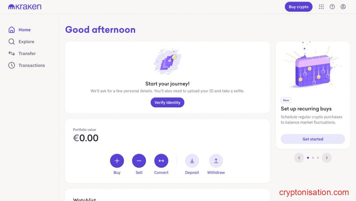Open Transactions in the sidebar
Screen dimensions: 356x201
point(31,65)
